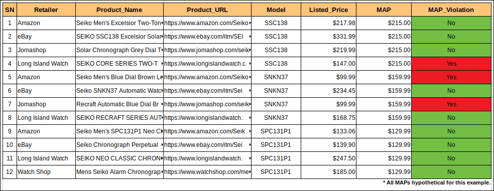Open the eBay SSC138 product URL
This screenshot has width=494, height=191.
click(x=207, y=37)
